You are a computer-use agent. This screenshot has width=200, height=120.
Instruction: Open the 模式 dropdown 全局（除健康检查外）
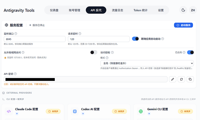(147, 63)
